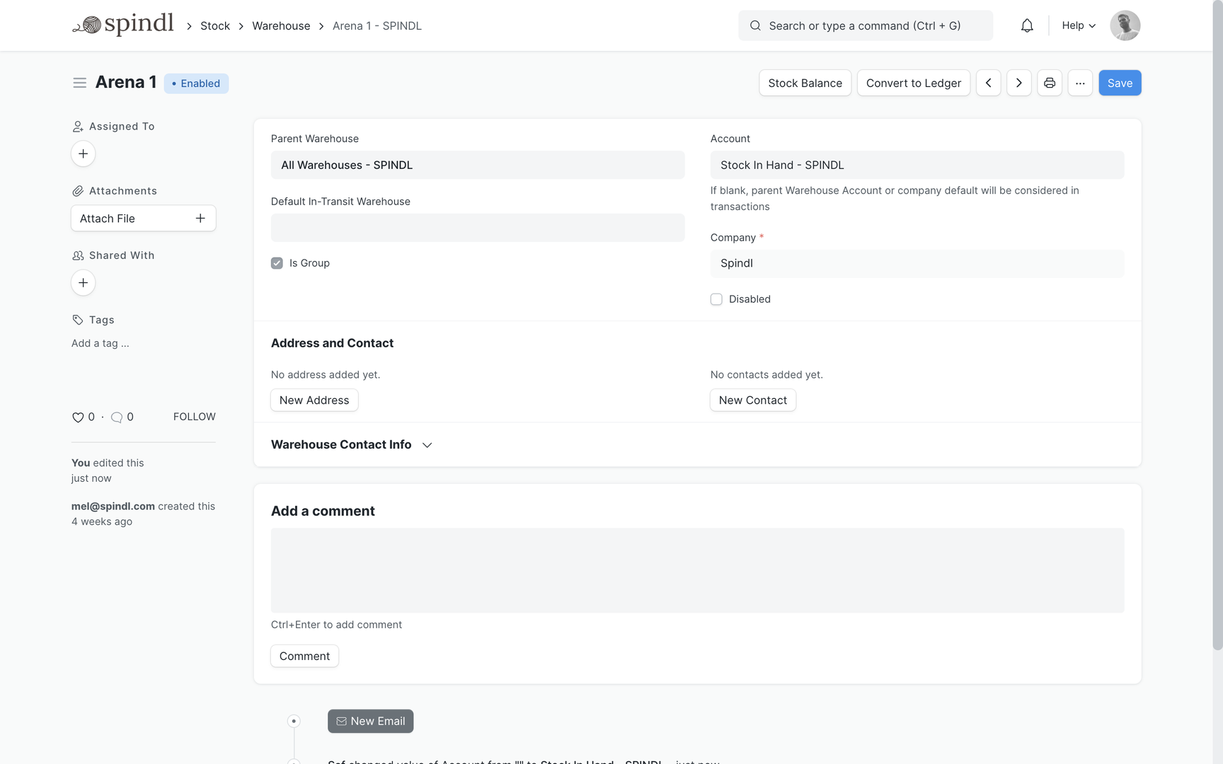Print this warehouse document
1223x764 pixels.
[x=1049, y=83]
